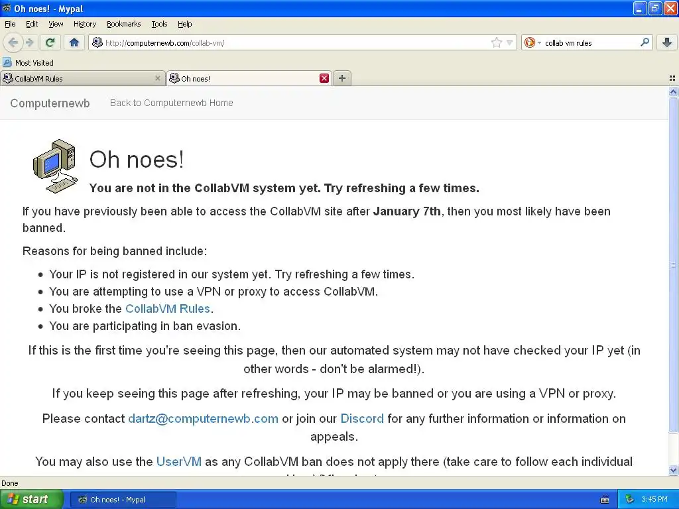Open the File menu
The image size is (679, 509).
[x=10, y=24]
